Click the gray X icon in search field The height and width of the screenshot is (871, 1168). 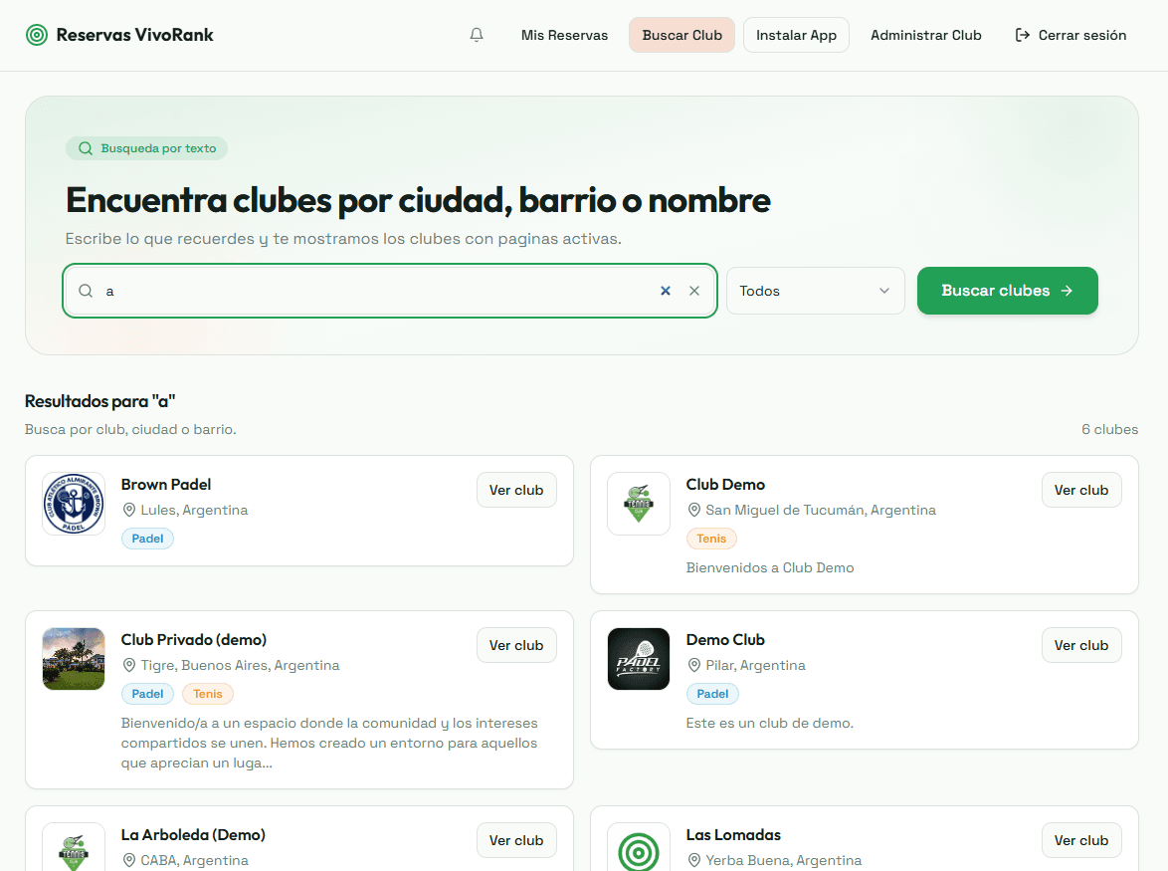pos(694,291)
